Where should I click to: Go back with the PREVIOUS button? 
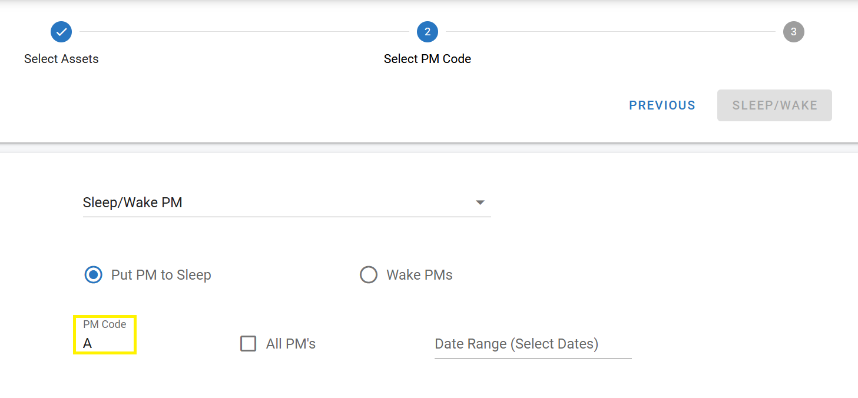(662, 105)
